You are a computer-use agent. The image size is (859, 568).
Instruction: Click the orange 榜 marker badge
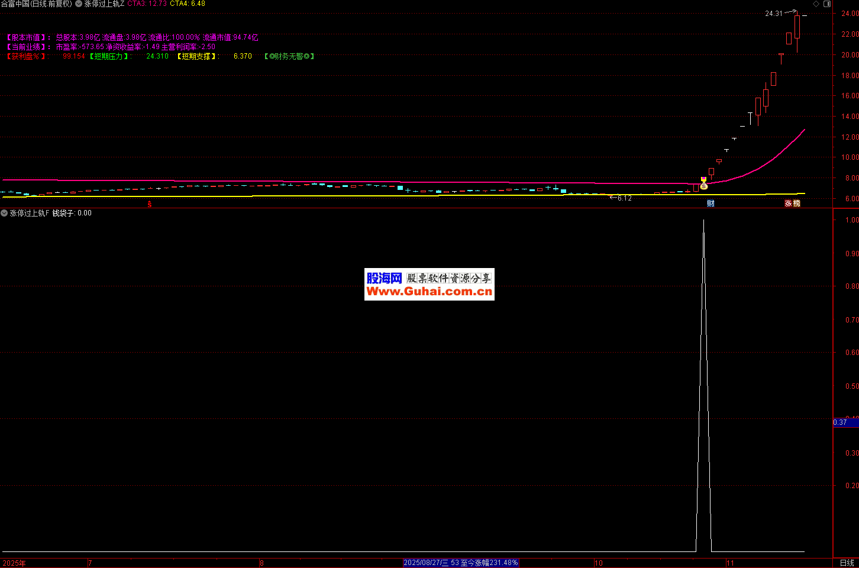(x=796, y=204)
